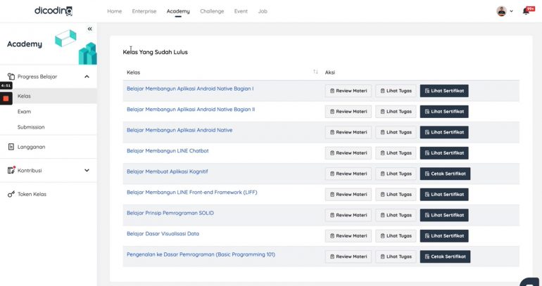Click Cetak Sertifikat for Belajar Membuat Aplikasi Kognitif
Image resolution: width=542 pixels, height=286 pixels.
pyautogui.click(x=444, y=174)
